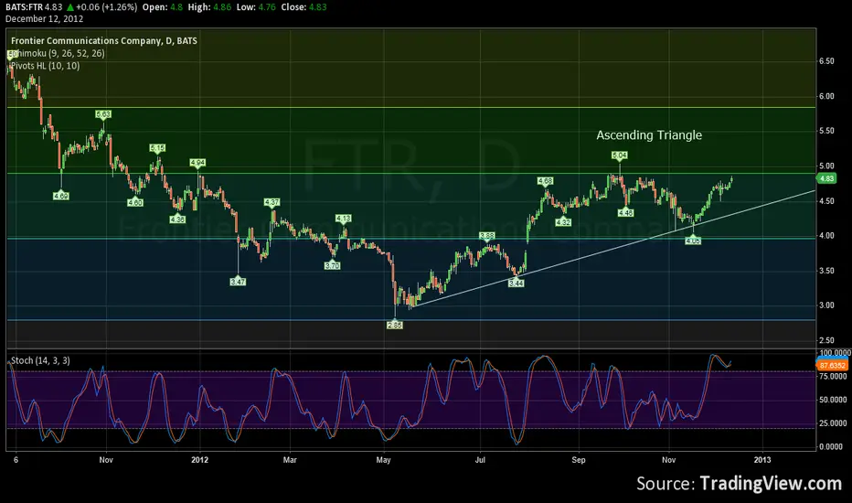Image resolution: width=852 pixels, height=503 pixels.
Task: Click the 4.68 pivot high label
Action: tap(546, 181)
